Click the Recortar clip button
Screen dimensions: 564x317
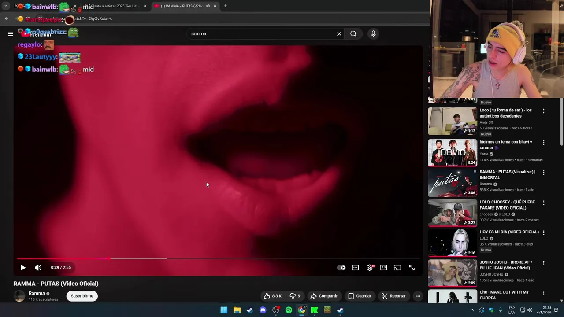[x=393, y=296]
